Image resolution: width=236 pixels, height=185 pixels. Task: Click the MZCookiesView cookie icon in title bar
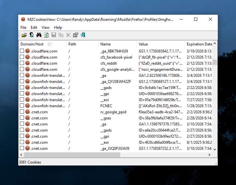click(x=23, y=19)
